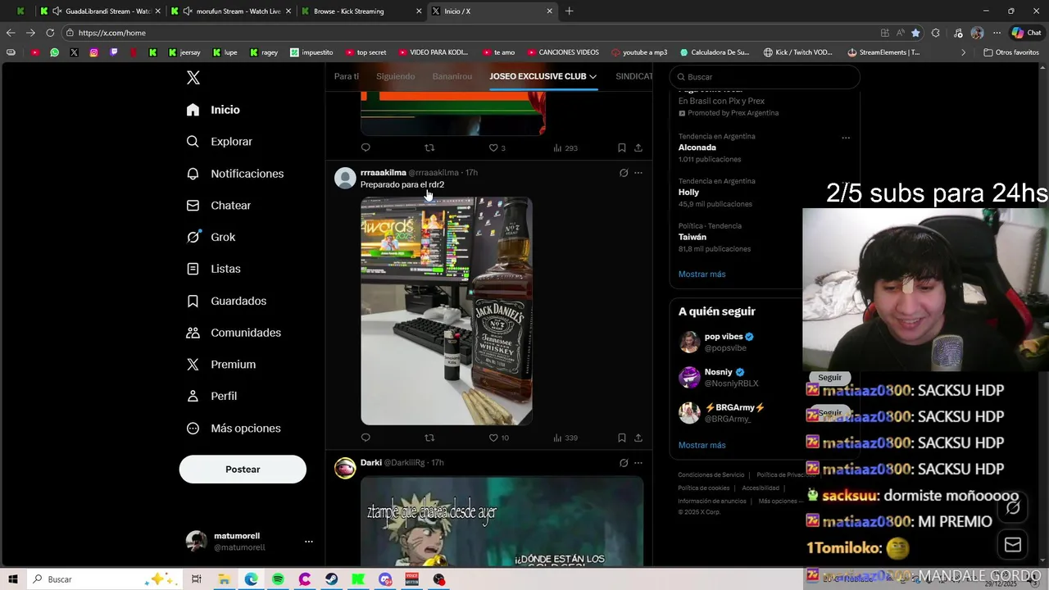This screenshot has height=590, width=1049.
Task: Open Perfil page
Action: pyautogui.click(x=211, y=396)
